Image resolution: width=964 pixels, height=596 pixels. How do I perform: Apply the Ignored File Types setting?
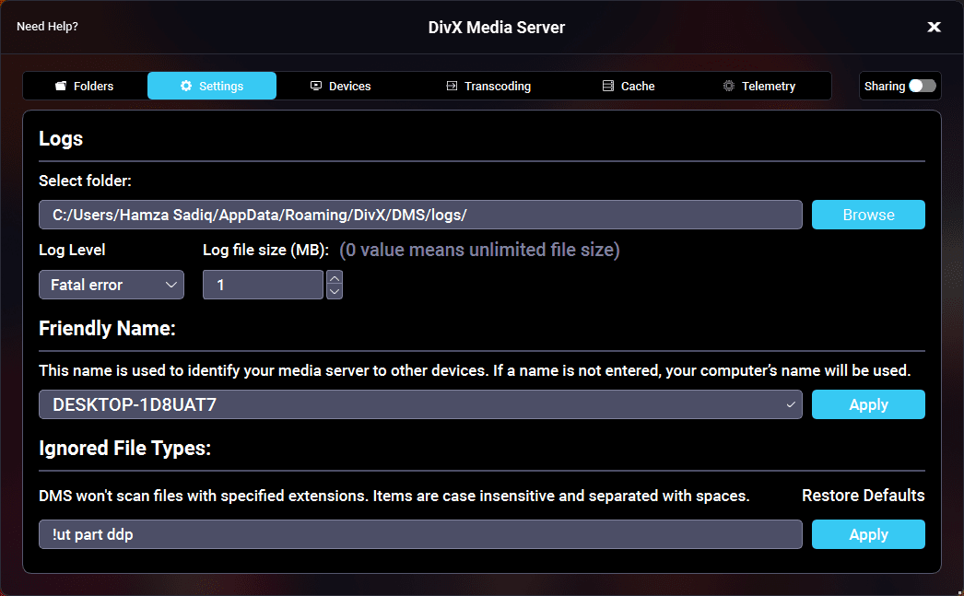[868, 534]
